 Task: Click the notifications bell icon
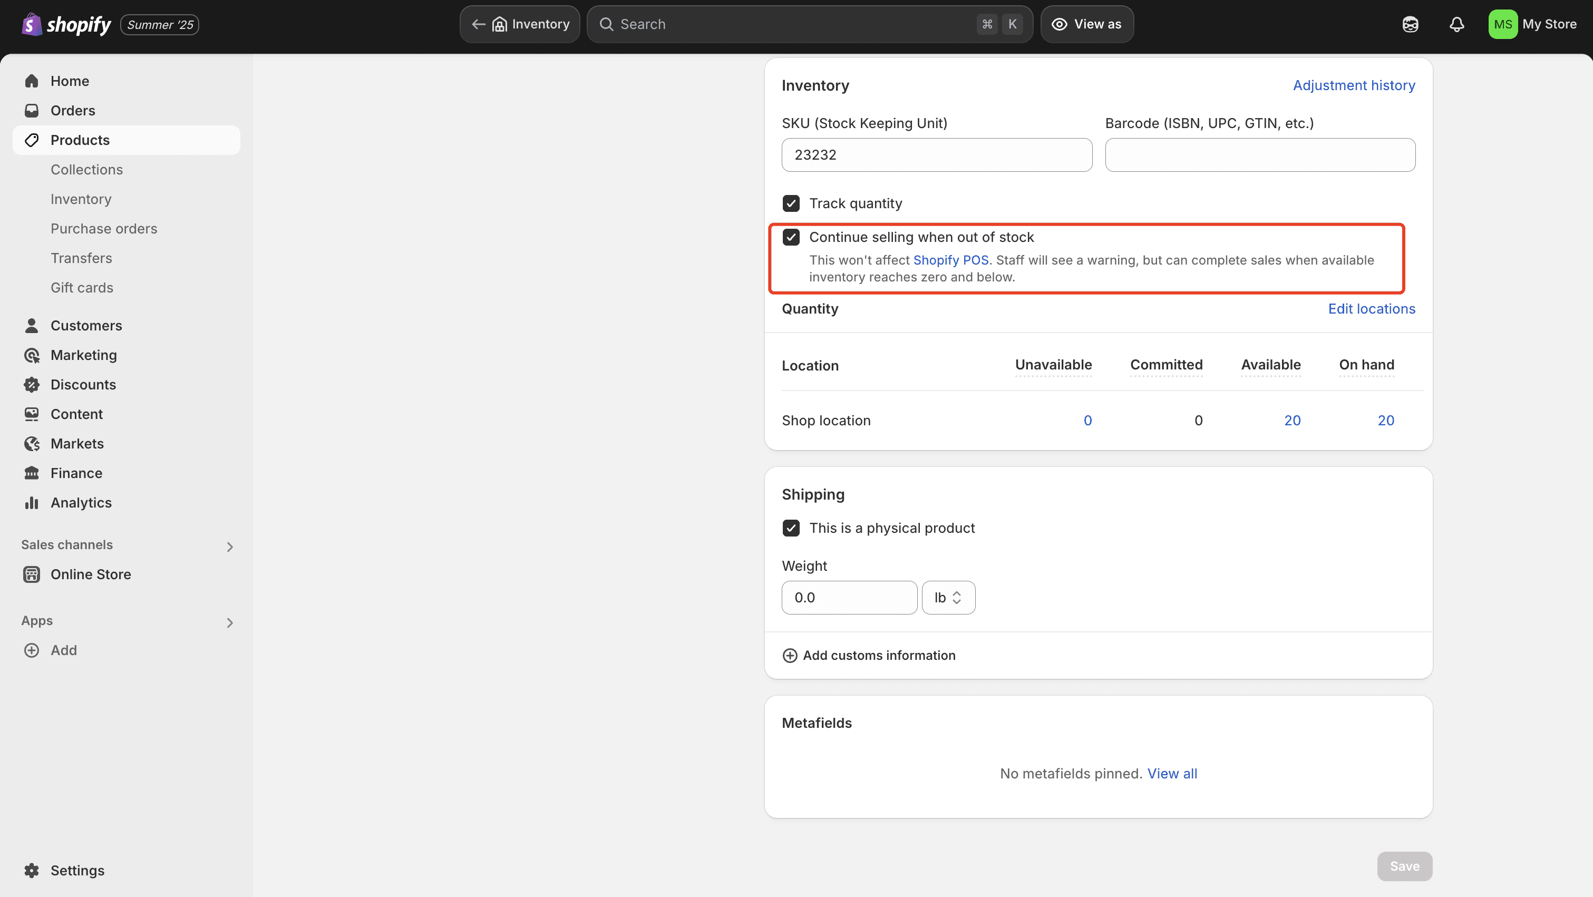(x=1456, y=24)
